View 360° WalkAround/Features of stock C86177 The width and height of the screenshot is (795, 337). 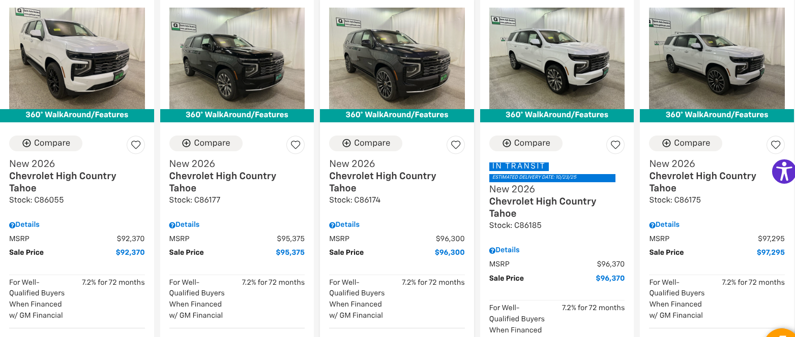click(237, 115)
